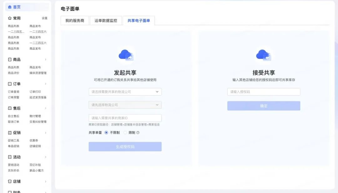Click the help icon beside 限制
The width and height of the screenshot is (338, 193).
(138, 133)
